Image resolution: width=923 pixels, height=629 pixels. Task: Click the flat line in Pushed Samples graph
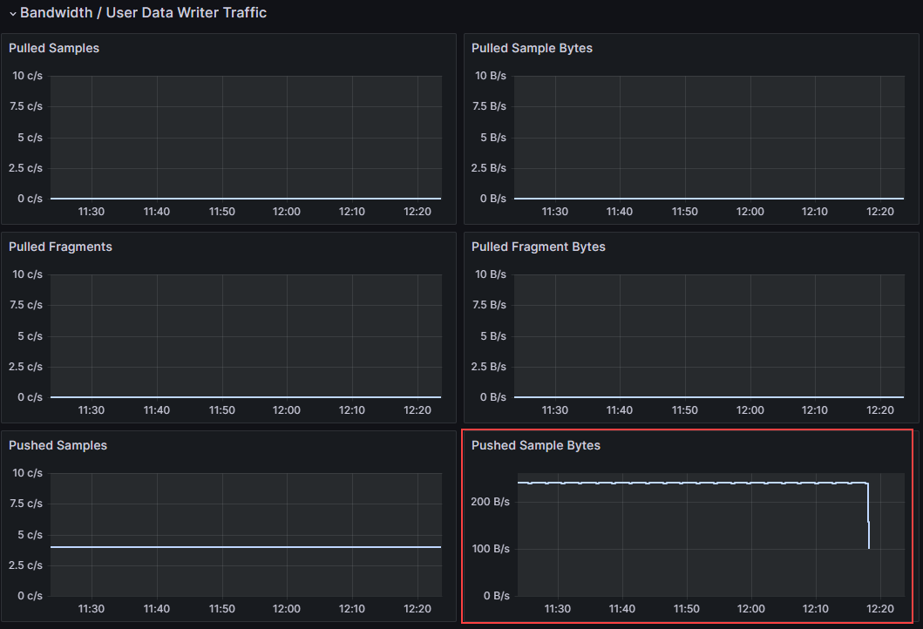click(244, 546)
